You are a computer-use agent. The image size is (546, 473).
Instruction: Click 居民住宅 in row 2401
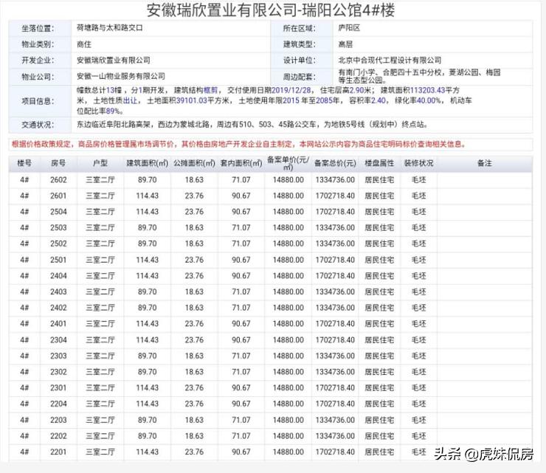point(379,324)
